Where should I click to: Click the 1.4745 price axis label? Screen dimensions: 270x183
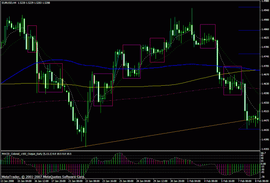pos(265,56)
